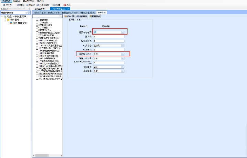
Task: Tick the checkbox for list item 14
Action: coord(37,53)
